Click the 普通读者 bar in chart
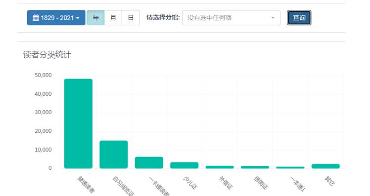 [78, 124]
